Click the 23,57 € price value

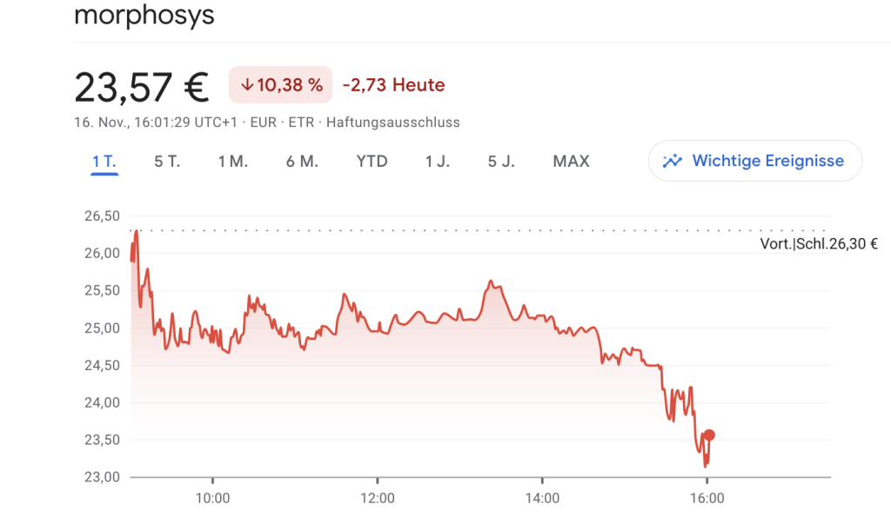coord(142,88)
